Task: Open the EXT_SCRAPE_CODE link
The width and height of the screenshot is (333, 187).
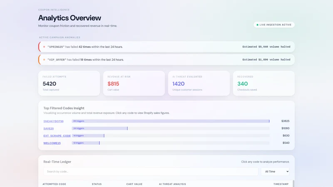Action: (57, 136)
